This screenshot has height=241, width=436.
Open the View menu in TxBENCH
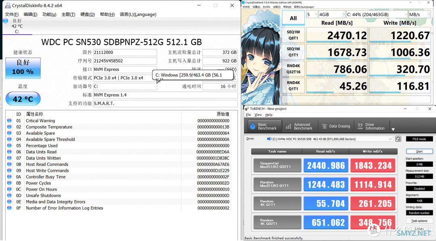pos(258,115)
